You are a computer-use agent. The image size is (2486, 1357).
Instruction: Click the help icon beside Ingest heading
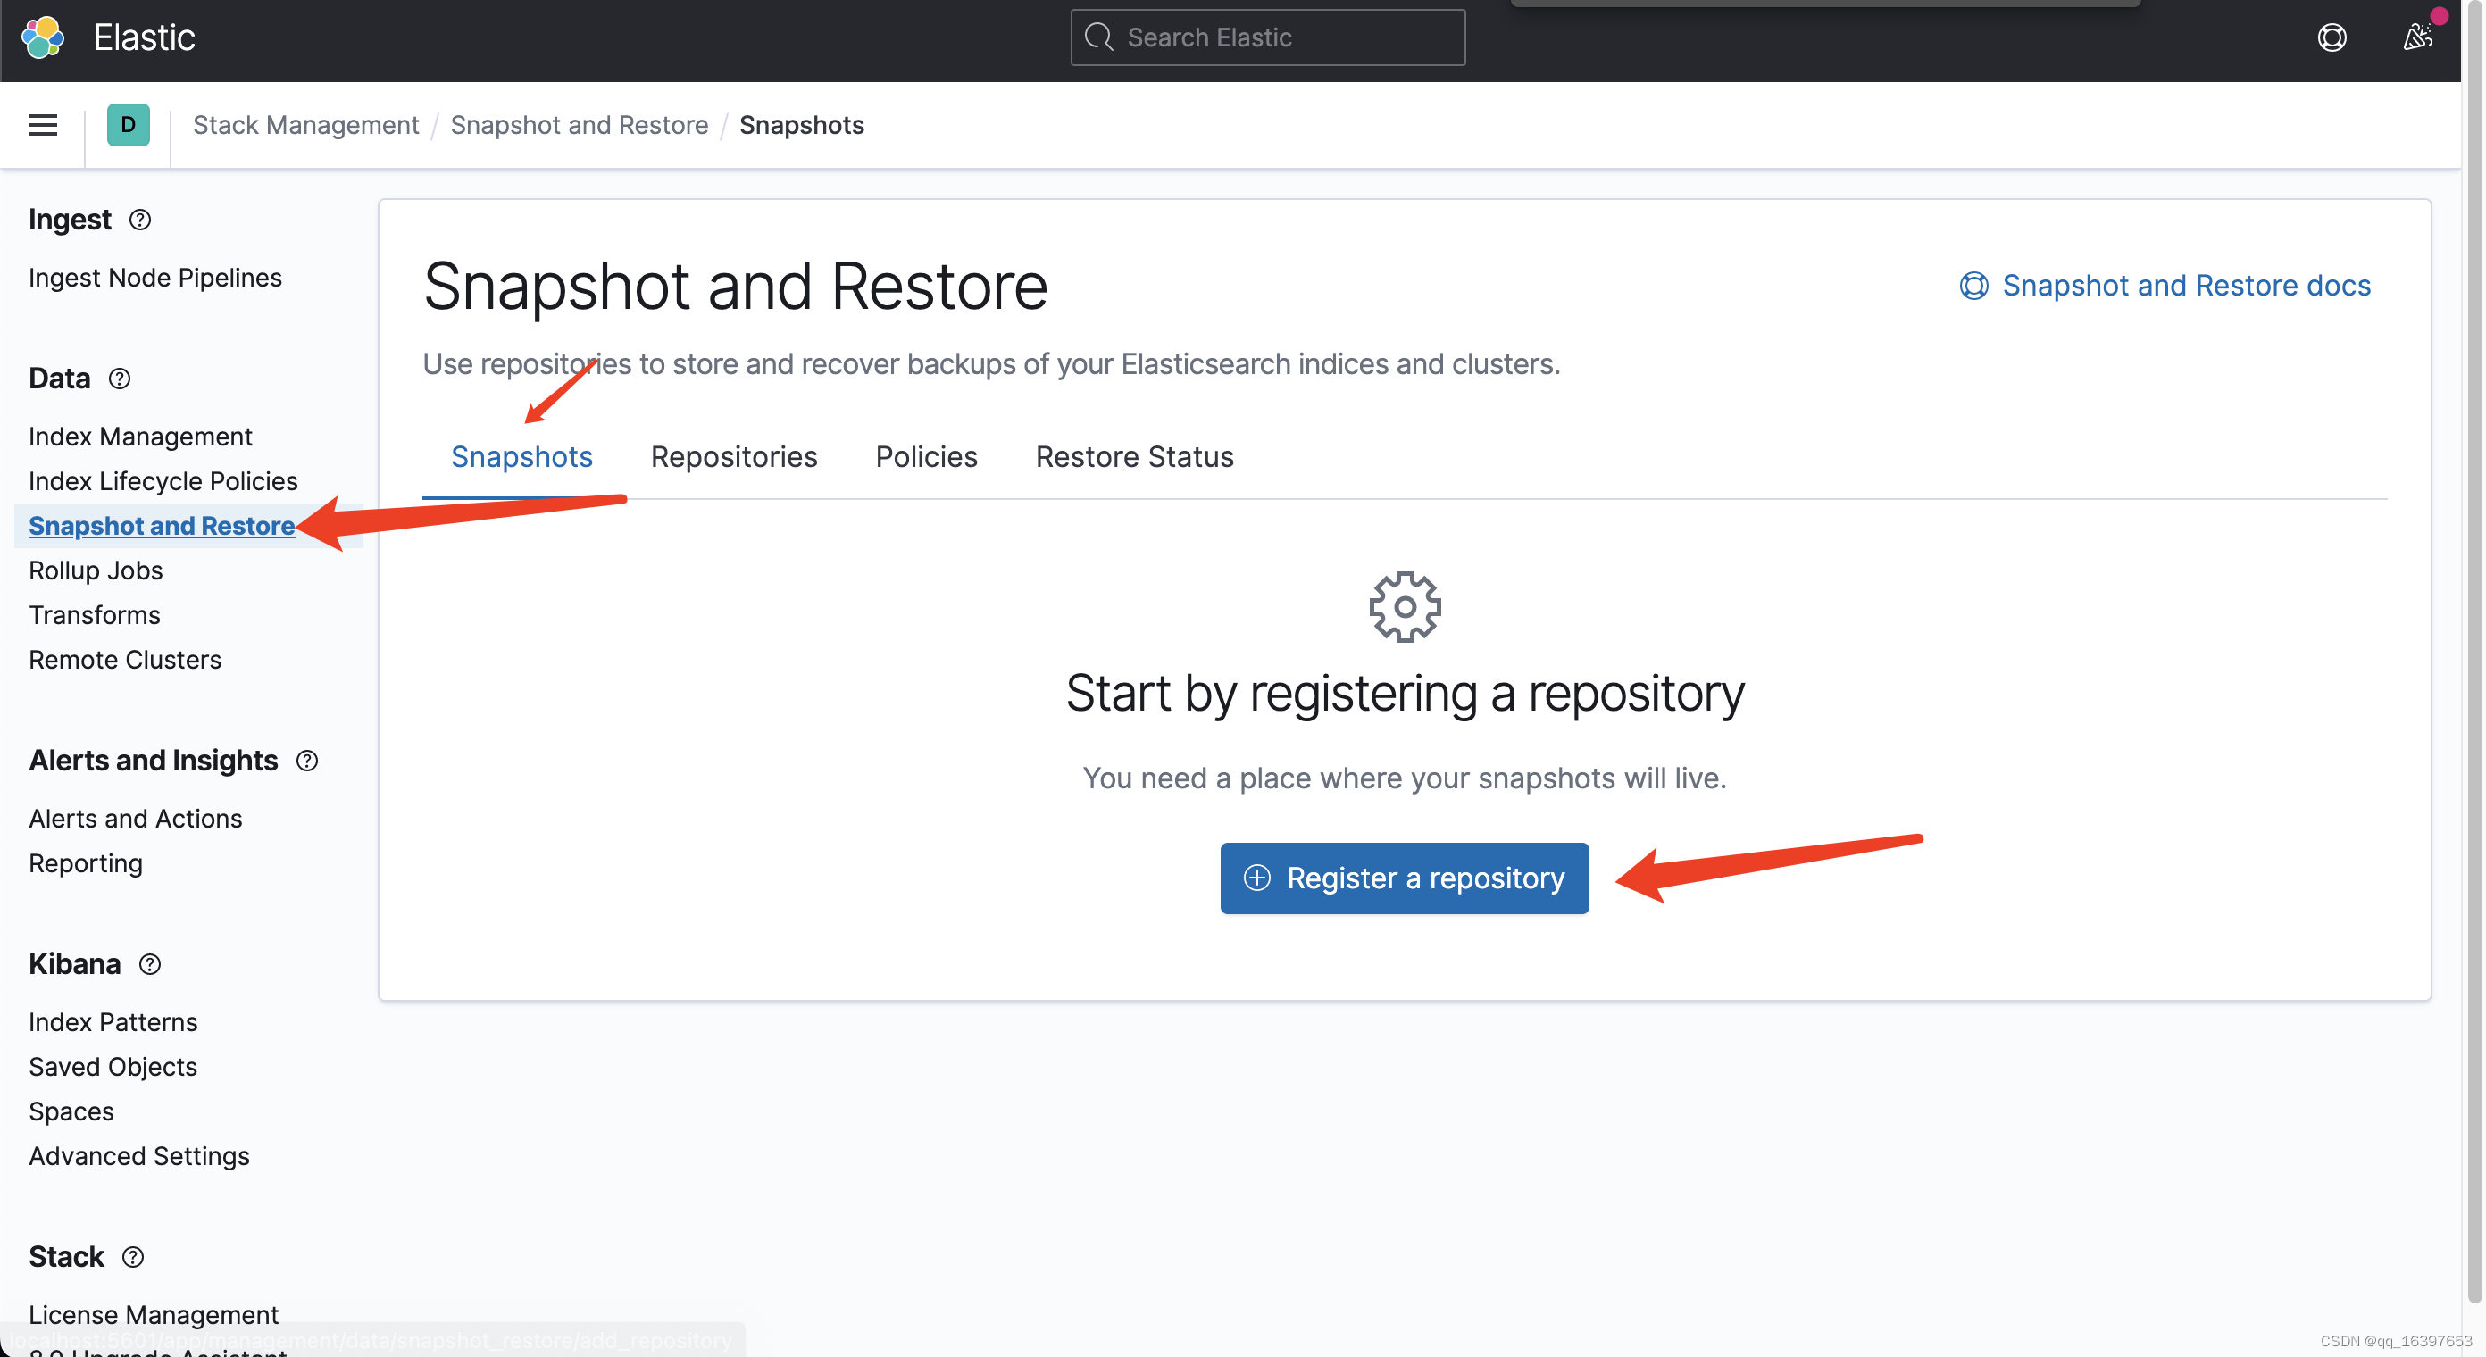(x=140, y=220)
